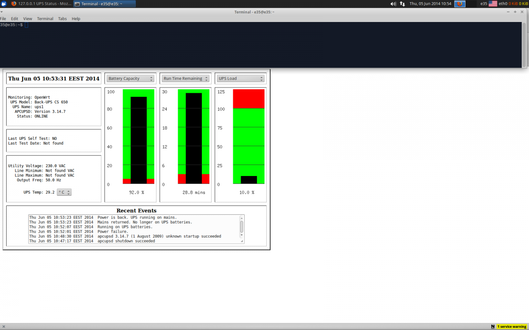Click the network up/down arrows icon
529x330 pixels.
[x=402, y=4]
